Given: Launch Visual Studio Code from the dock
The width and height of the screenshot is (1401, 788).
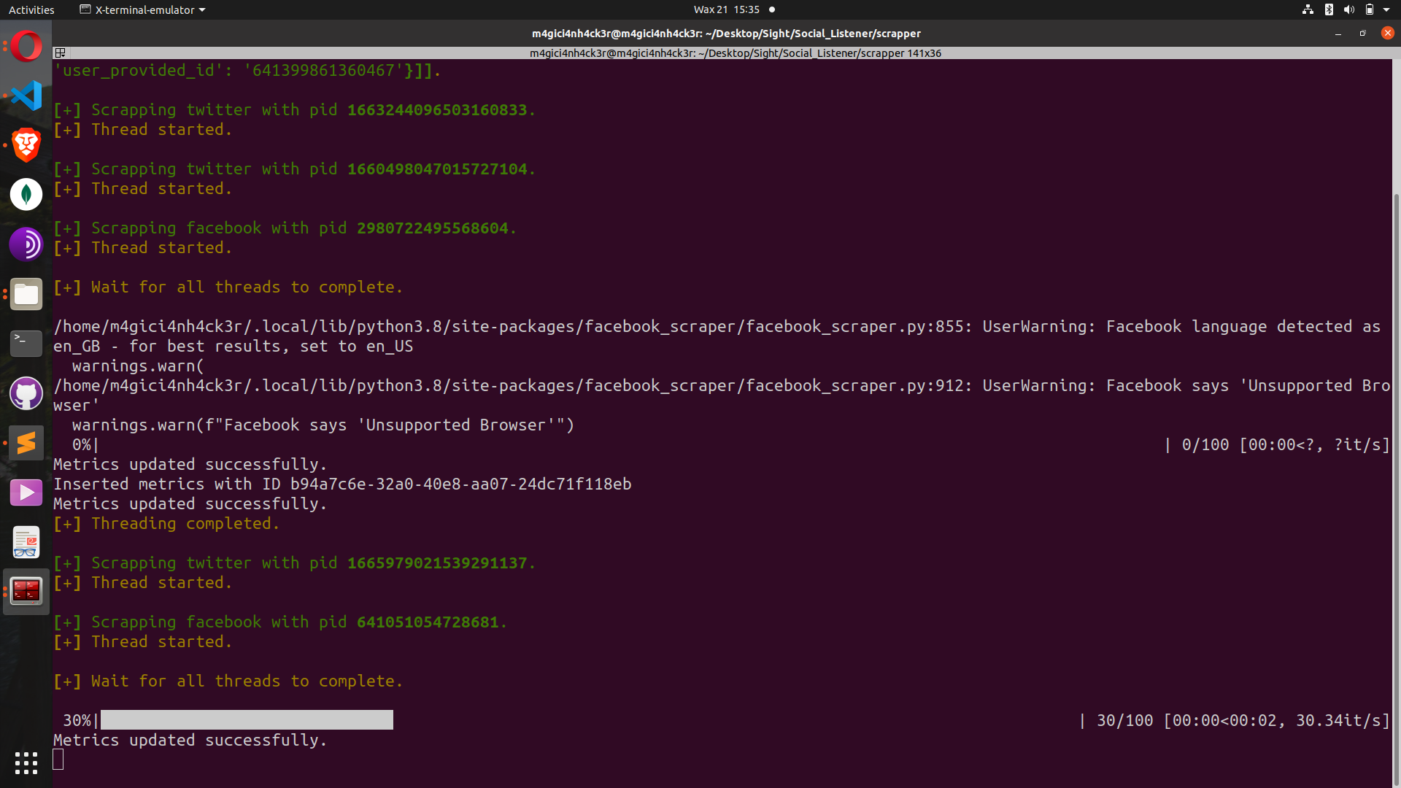Looking at the screenshot, I should pos(26,96).
